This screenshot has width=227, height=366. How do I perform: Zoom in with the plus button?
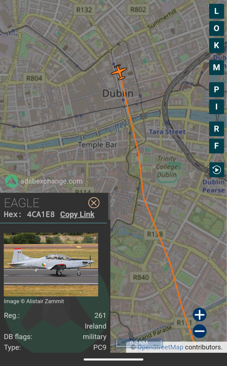200,315
